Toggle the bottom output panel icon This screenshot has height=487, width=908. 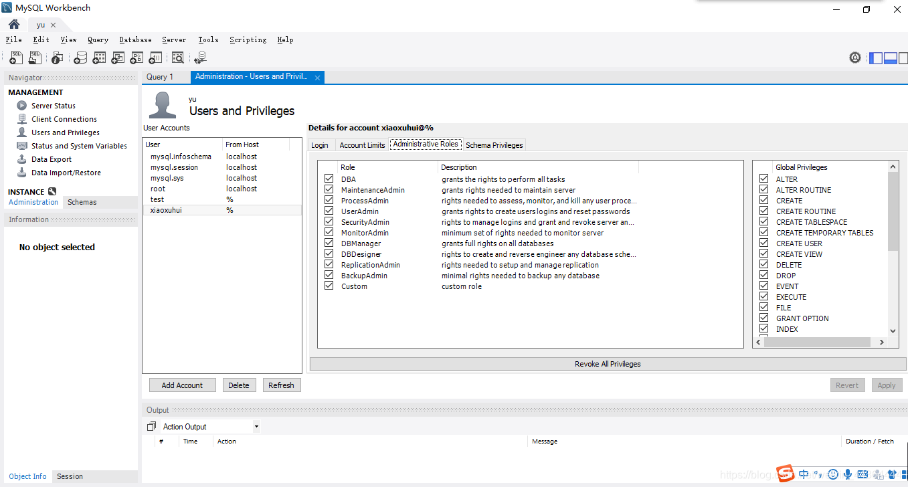pyautogui.click(x=890, y=58)
